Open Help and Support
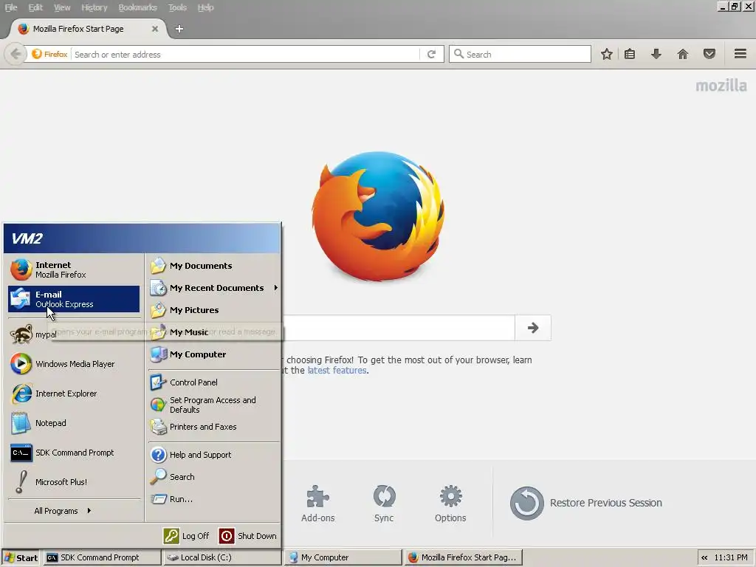756x567 pixels. [x=213, y=455]
